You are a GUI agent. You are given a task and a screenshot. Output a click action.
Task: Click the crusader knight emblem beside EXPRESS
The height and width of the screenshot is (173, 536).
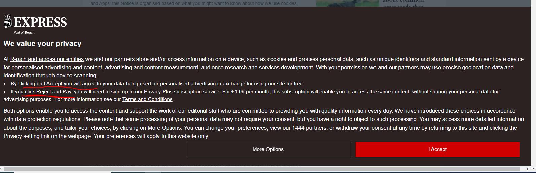[x=8, y=22]
